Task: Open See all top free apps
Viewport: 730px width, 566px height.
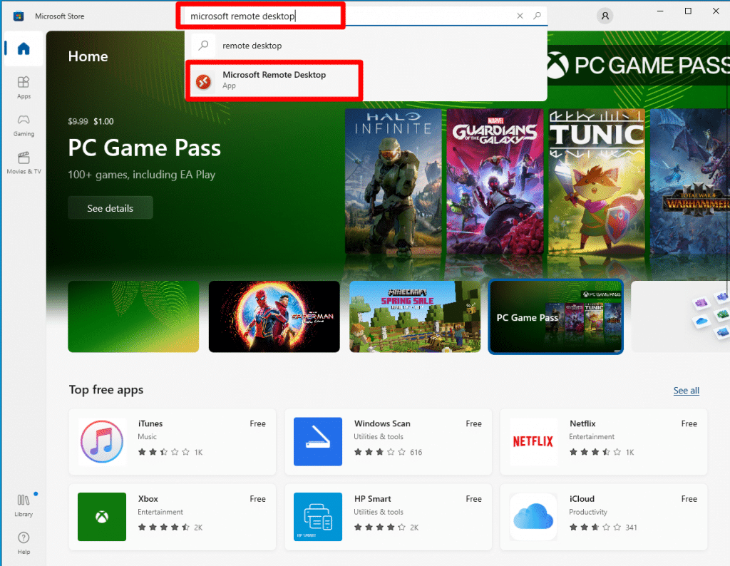Action: point(686,391)
